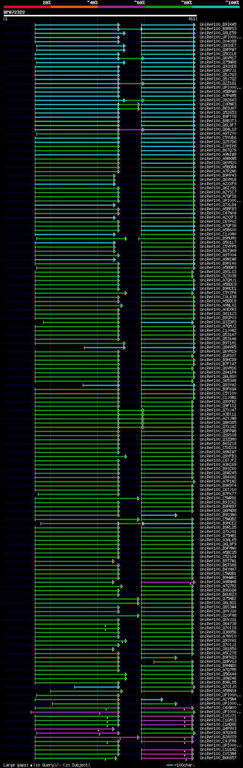Click the green ~80% identity legend segment

[x=169, y=7]
